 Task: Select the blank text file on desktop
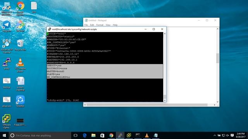click(x=34, y=8)
